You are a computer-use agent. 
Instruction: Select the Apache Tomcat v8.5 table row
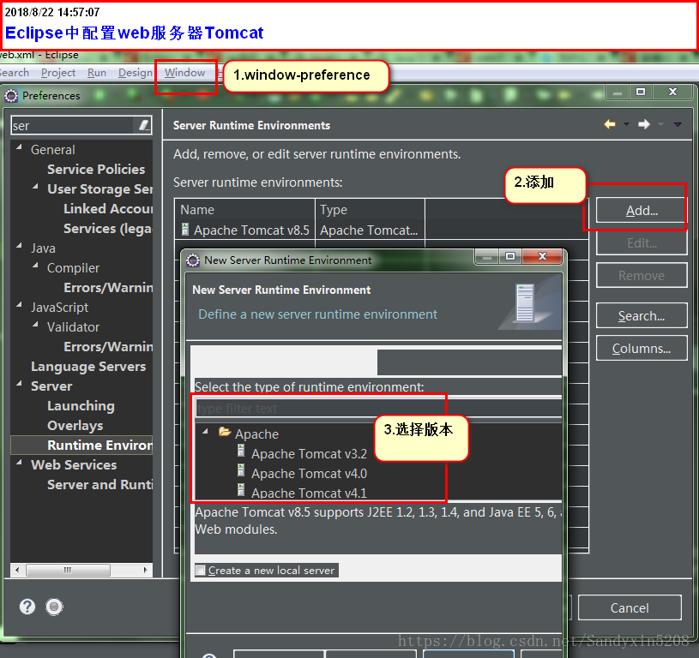(381, 230)
